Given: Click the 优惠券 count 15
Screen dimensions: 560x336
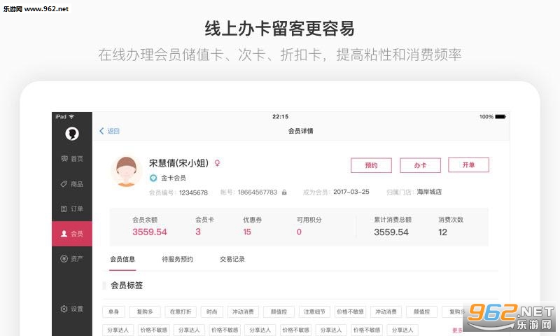Looking at the screenshot, I should coord(247,232).
